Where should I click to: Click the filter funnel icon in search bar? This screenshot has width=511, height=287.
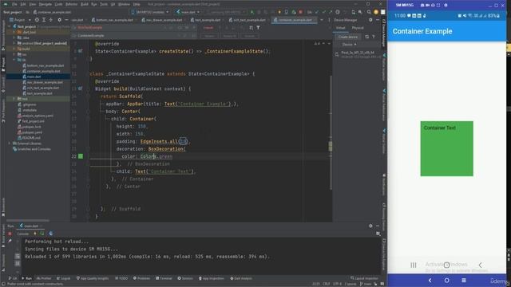[x=258, y=28]
